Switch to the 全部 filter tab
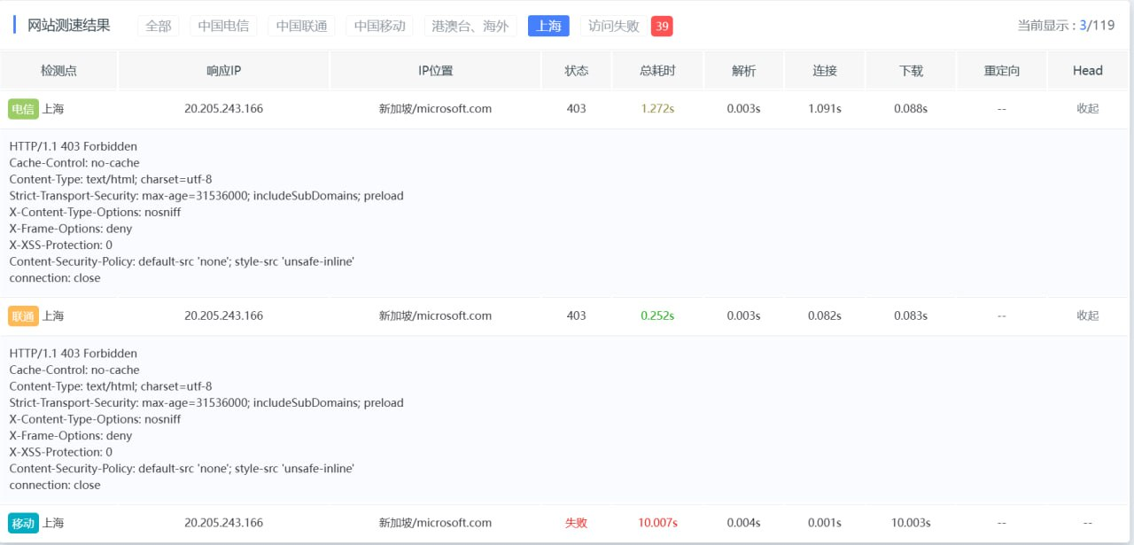Viewport: 1134px width, 545px height. 158,26
